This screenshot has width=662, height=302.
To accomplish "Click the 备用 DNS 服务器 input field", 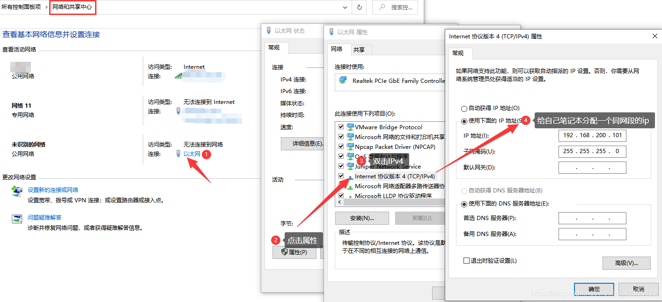I will [592, 234].
